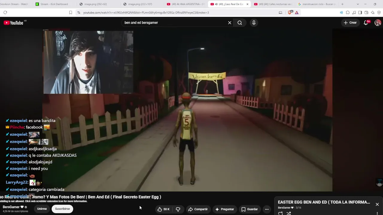
Task: Click the EASTER EGG BEN AND ED playlist title
Action: coord(324,202)
